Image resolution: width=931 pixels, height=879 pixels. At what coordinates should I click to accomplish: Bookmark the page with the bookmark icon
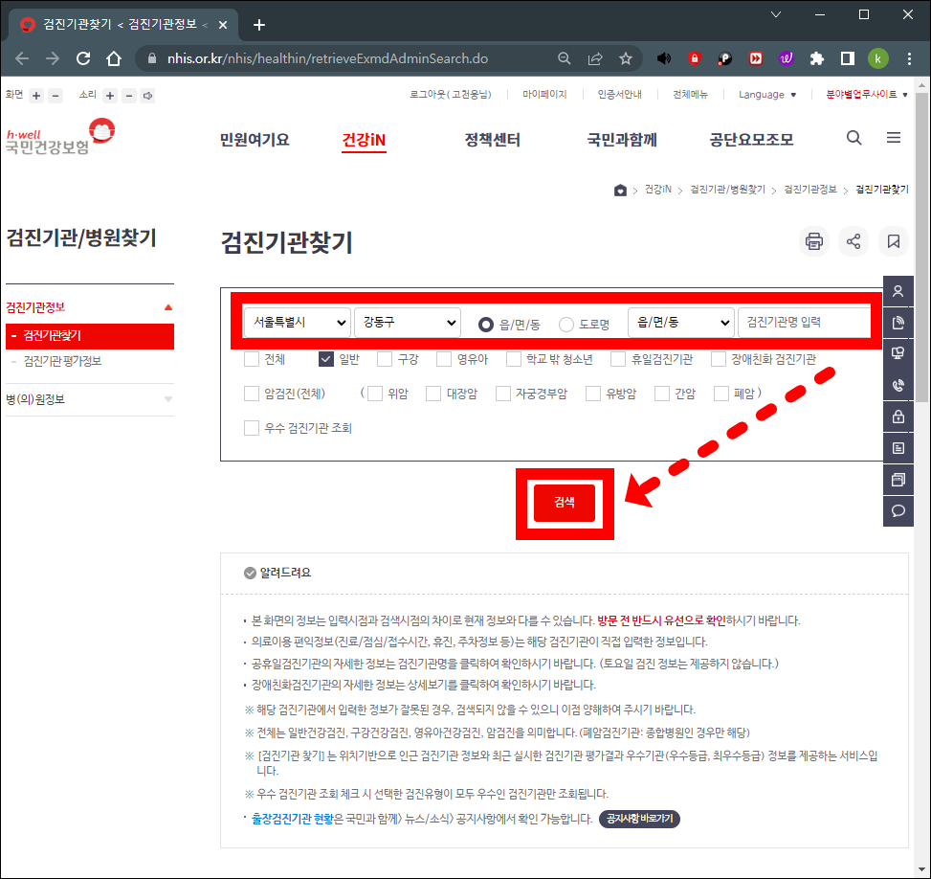(x=893, y=241)
